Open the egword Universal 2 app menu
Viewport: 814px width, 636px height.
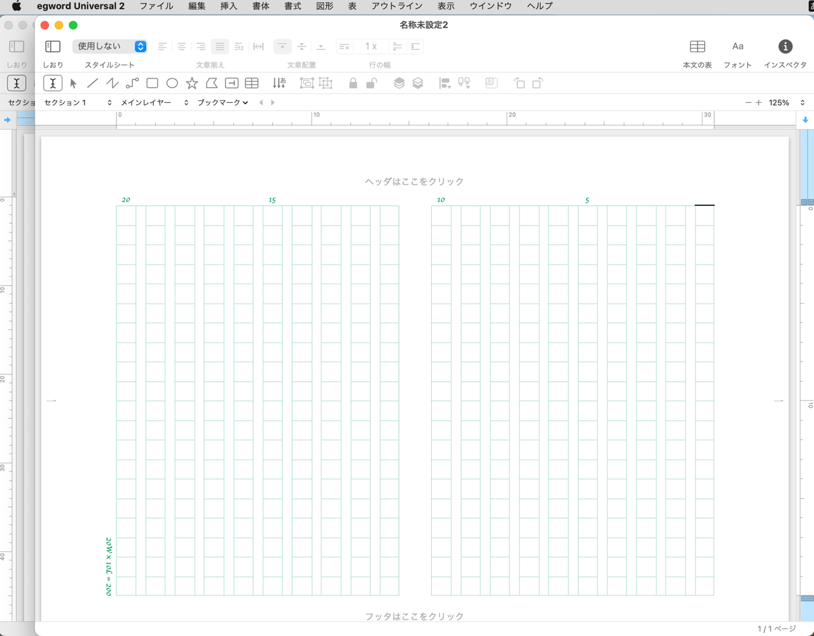tap(81, 6)
